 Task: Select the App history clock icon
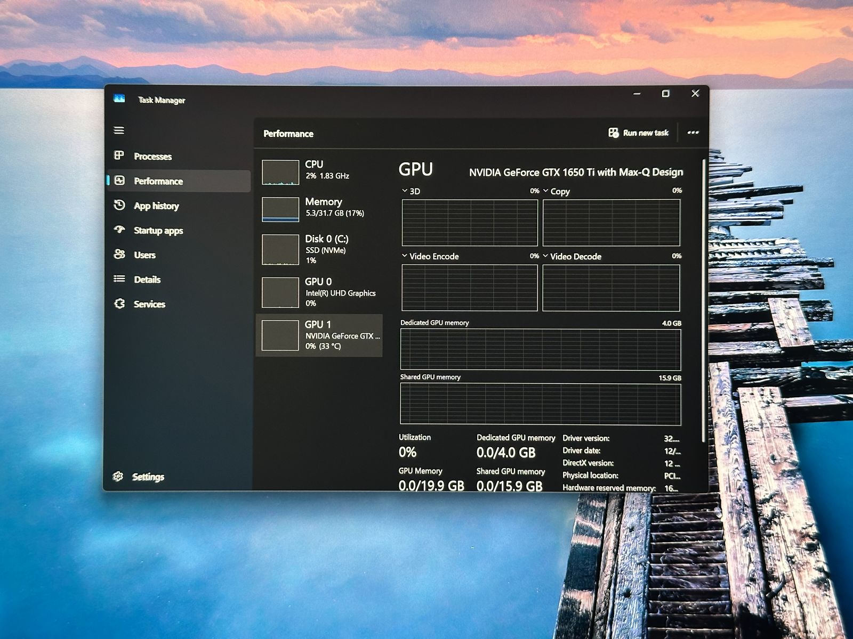point(119,205)
